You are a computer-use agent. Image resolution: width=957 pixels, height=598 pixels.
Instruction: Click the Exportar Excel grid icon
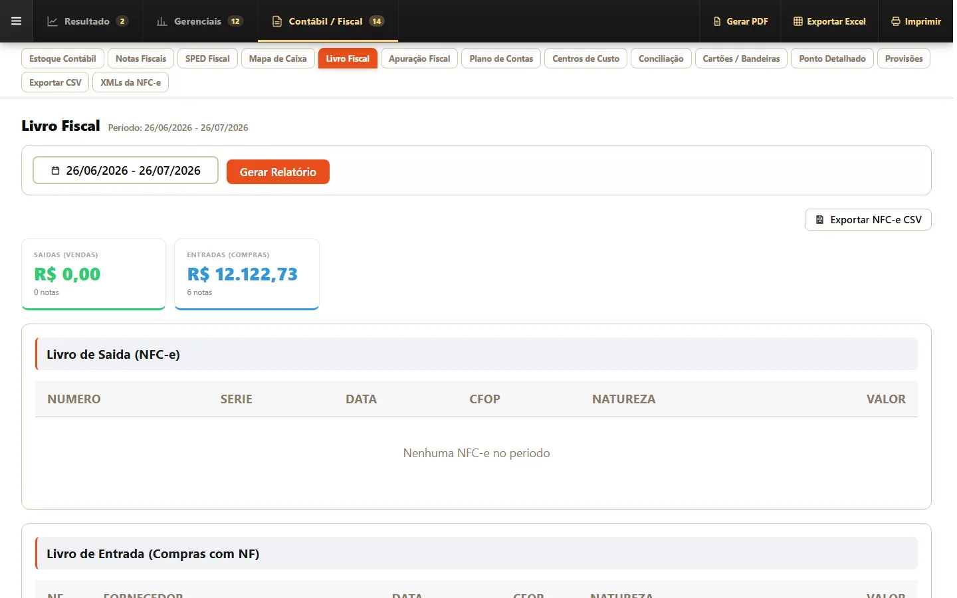[798, 21]
